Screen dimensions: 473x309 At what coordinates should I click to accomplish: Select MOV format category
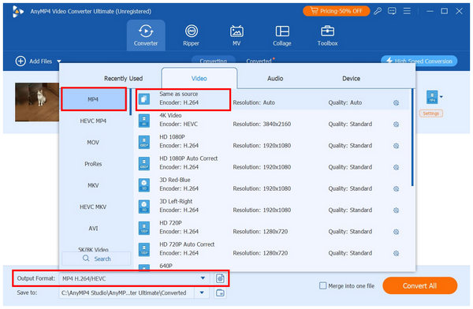[x=93, y=143]
